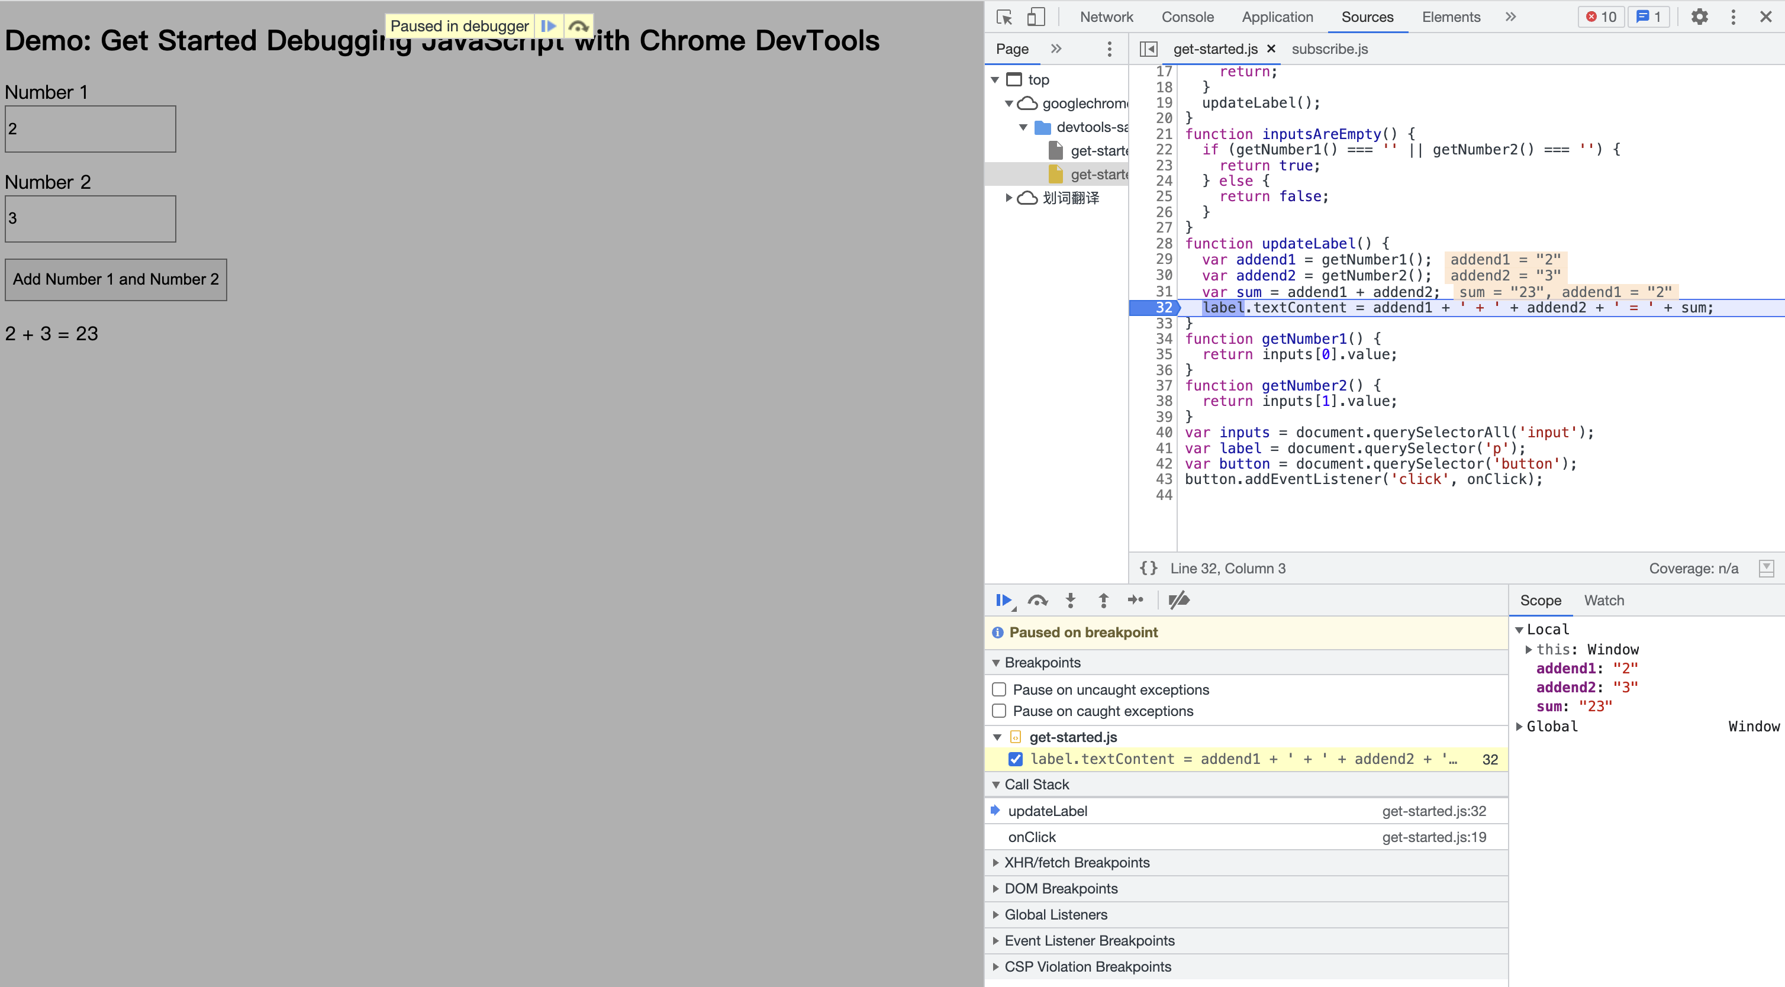Switch to the Elements tab
This screenshot has width=1785, height=987.
[1451, 17]
